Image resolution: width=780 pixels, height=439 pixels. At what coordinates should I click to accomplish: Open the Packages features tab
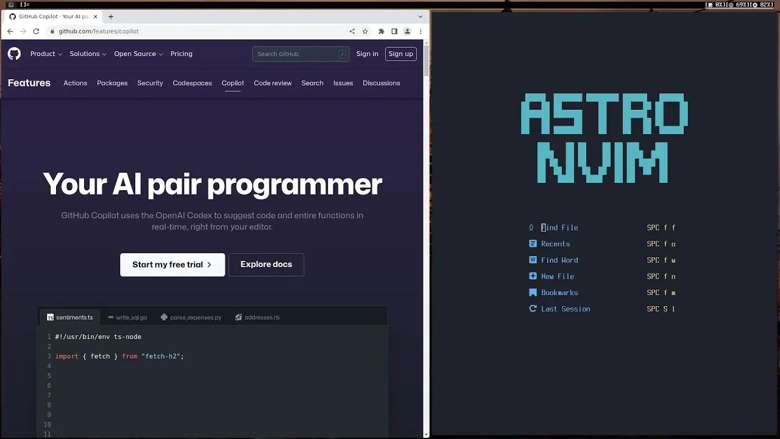[x=112, y=83]
